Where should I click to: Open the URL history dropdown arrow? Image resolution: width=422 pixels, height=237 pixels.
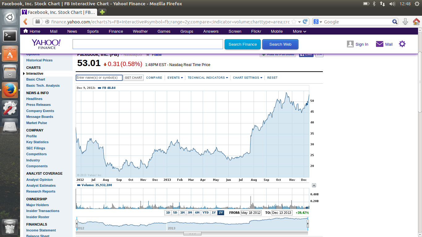(x=299, y=22)
